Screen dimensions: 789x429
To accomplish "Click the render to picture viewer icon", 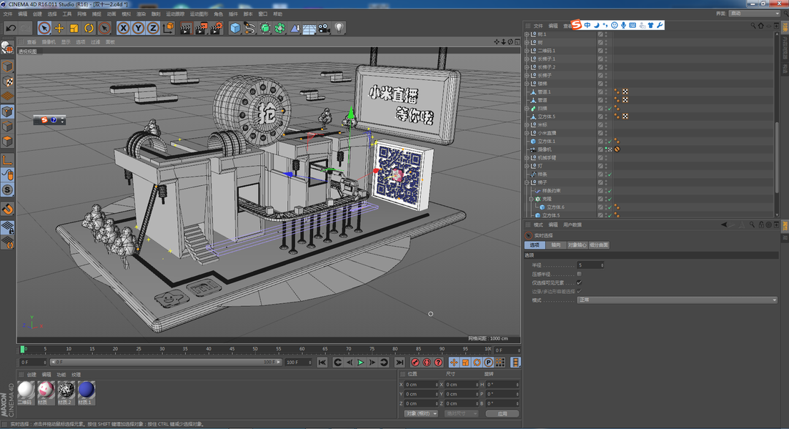I will [200, 28].
